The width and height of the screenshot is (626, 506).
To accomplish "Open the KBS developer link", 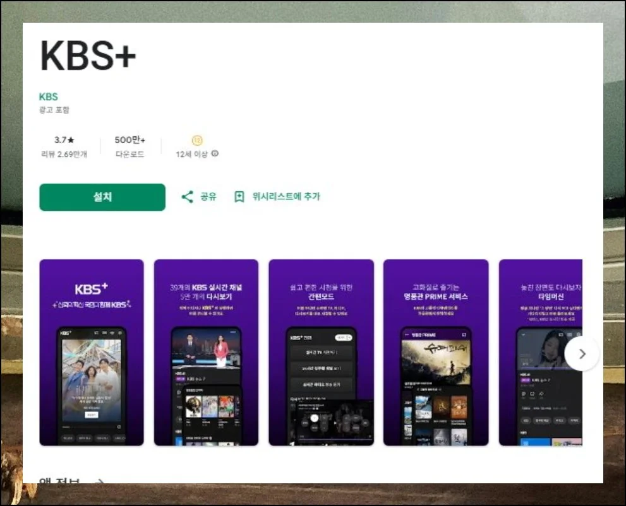I will coord(49,97).
